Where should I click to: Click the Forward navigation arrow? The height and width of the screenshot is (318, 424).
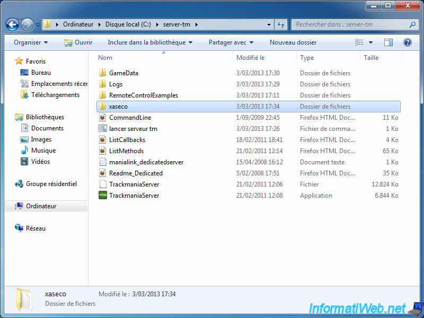click(27, 25)
